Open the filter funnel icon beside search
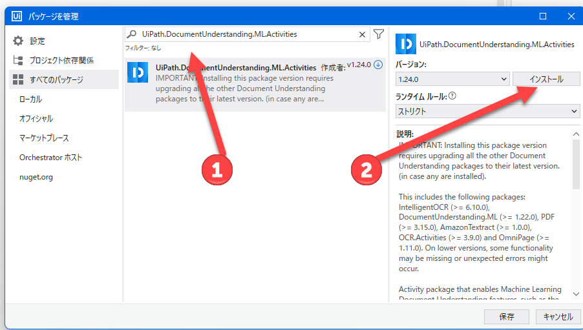583x330 pixels. [379, 34]
